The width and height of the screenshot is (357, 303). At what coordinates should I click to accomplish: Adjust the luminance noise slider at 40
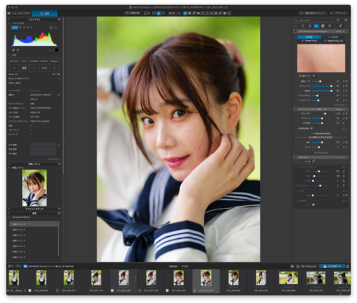pyautogui.click(x=320, y=81)
